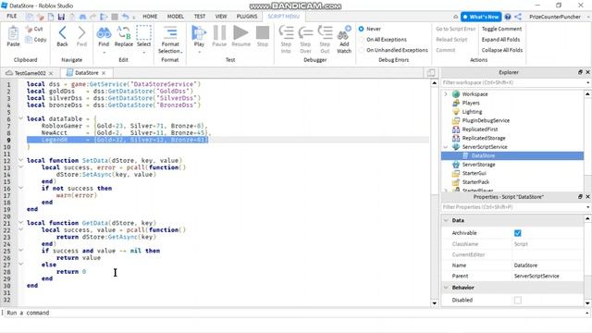The width and height of the screenshot is (592, 333).
Task: Click the Step Out debugger icon
Action: (325, 33)
